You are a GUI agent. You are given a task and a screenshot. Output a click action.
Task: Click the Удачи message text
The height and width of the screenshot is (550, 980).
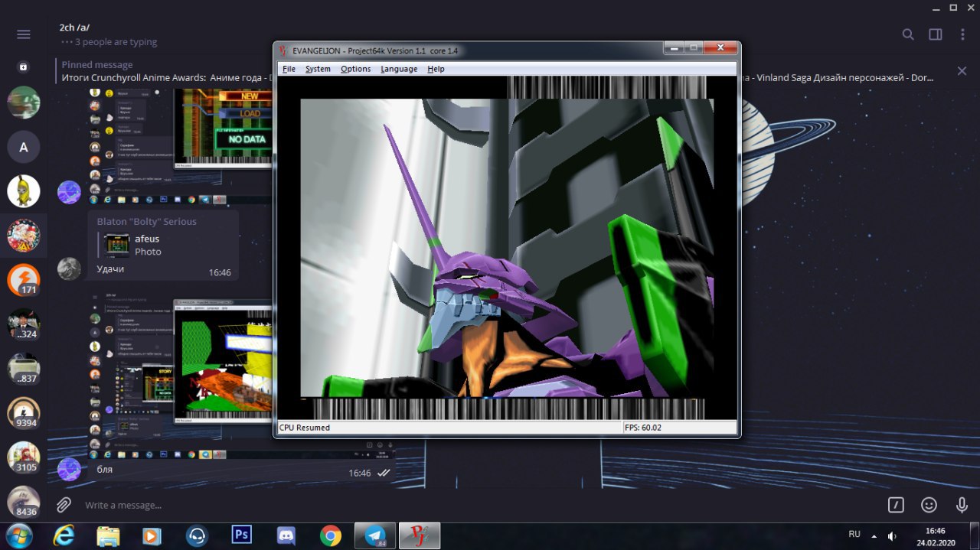[x=110, y=269]
